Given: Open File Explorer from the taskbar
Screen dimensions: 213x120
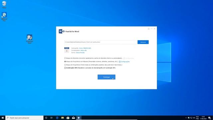Looking at the screenshot, I should 63,118.
